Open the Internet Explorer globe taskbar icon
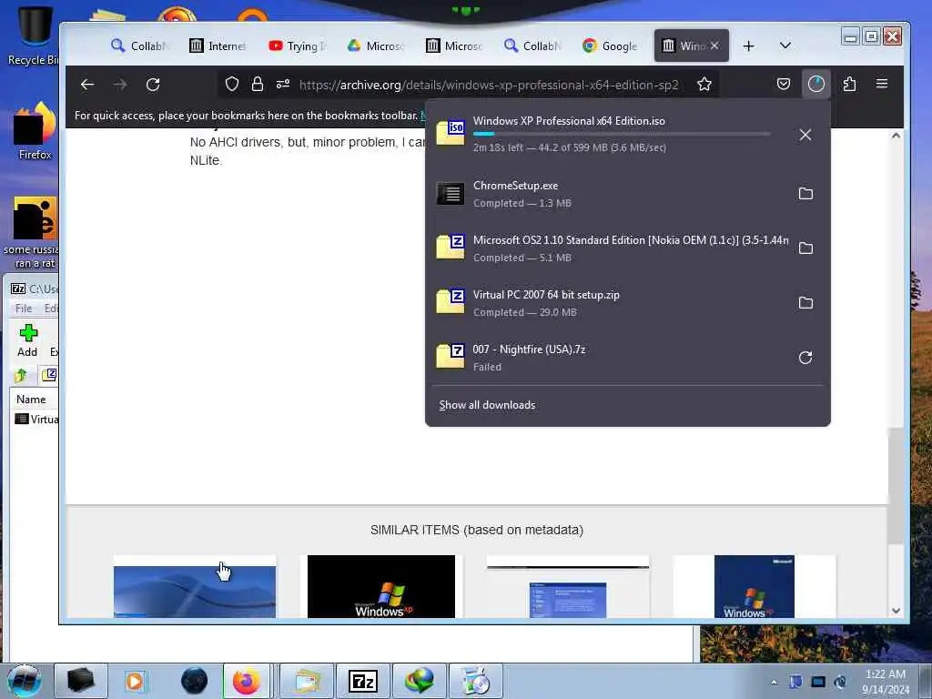The width and height of the screenshot is (932, 699). coord(419,681)
